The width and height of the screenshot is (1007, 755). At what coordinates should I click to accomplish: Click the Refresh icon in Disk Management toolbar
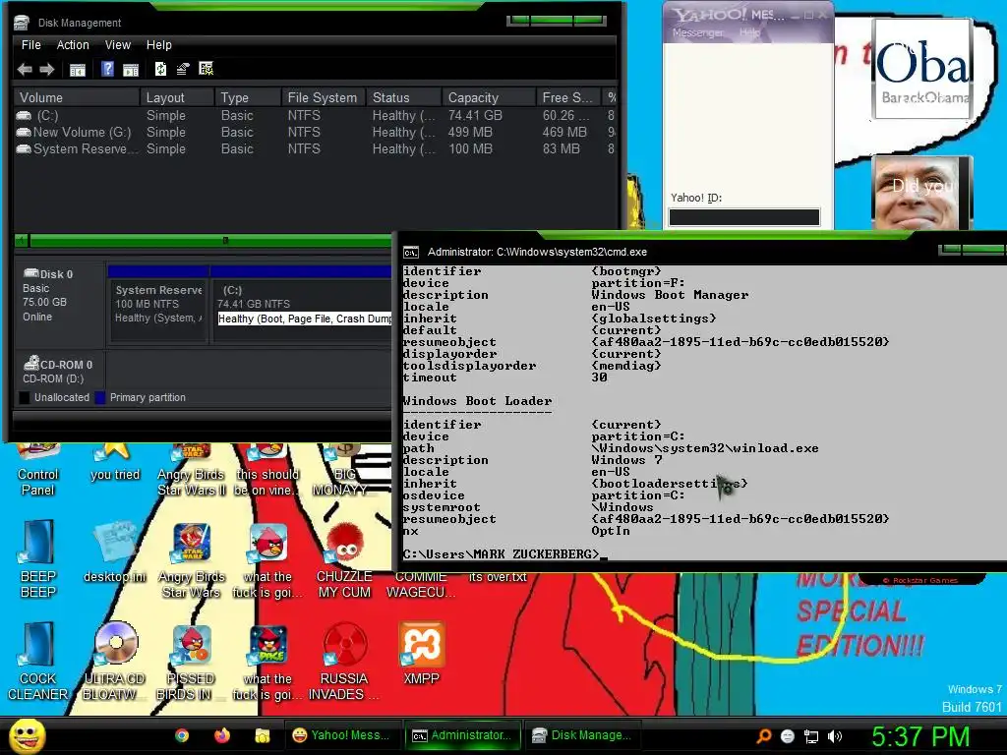tap(160, 69)
